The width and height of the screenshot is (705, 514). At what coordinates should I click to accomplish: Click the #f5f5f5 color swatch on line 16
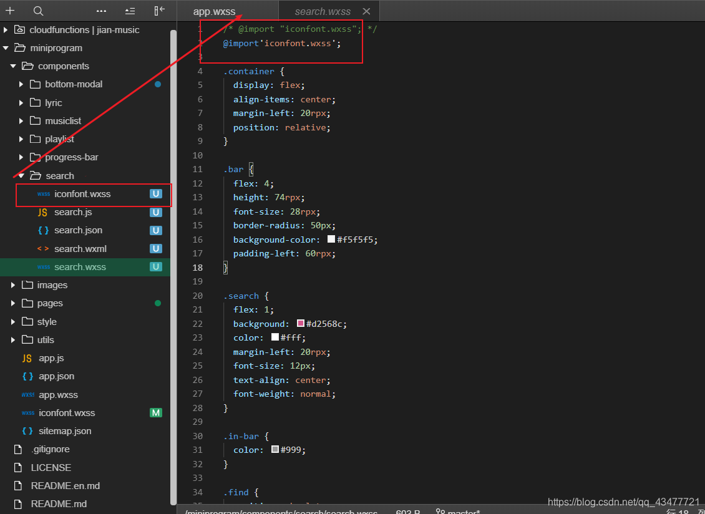[331, 240]
